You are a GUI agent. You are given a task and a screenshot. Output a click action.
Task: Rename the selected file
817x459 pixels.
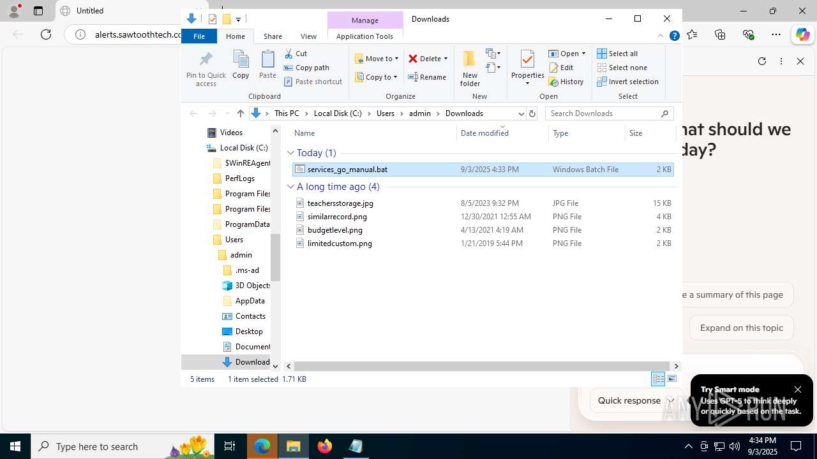click(427, 77)
